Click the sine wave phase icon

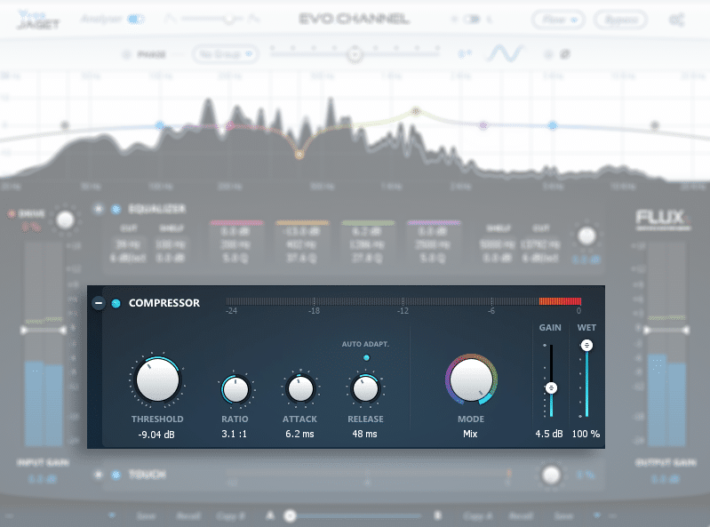[505, 53]
